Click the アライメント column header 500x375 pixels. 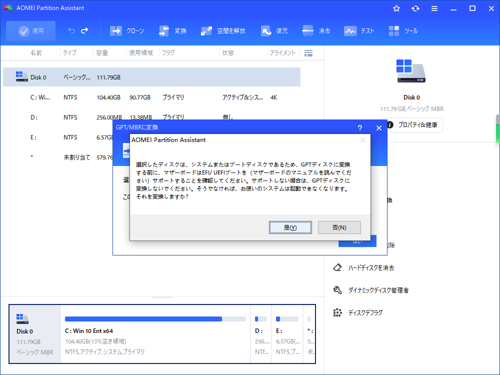pyautogui.click(x=283, y=53)
